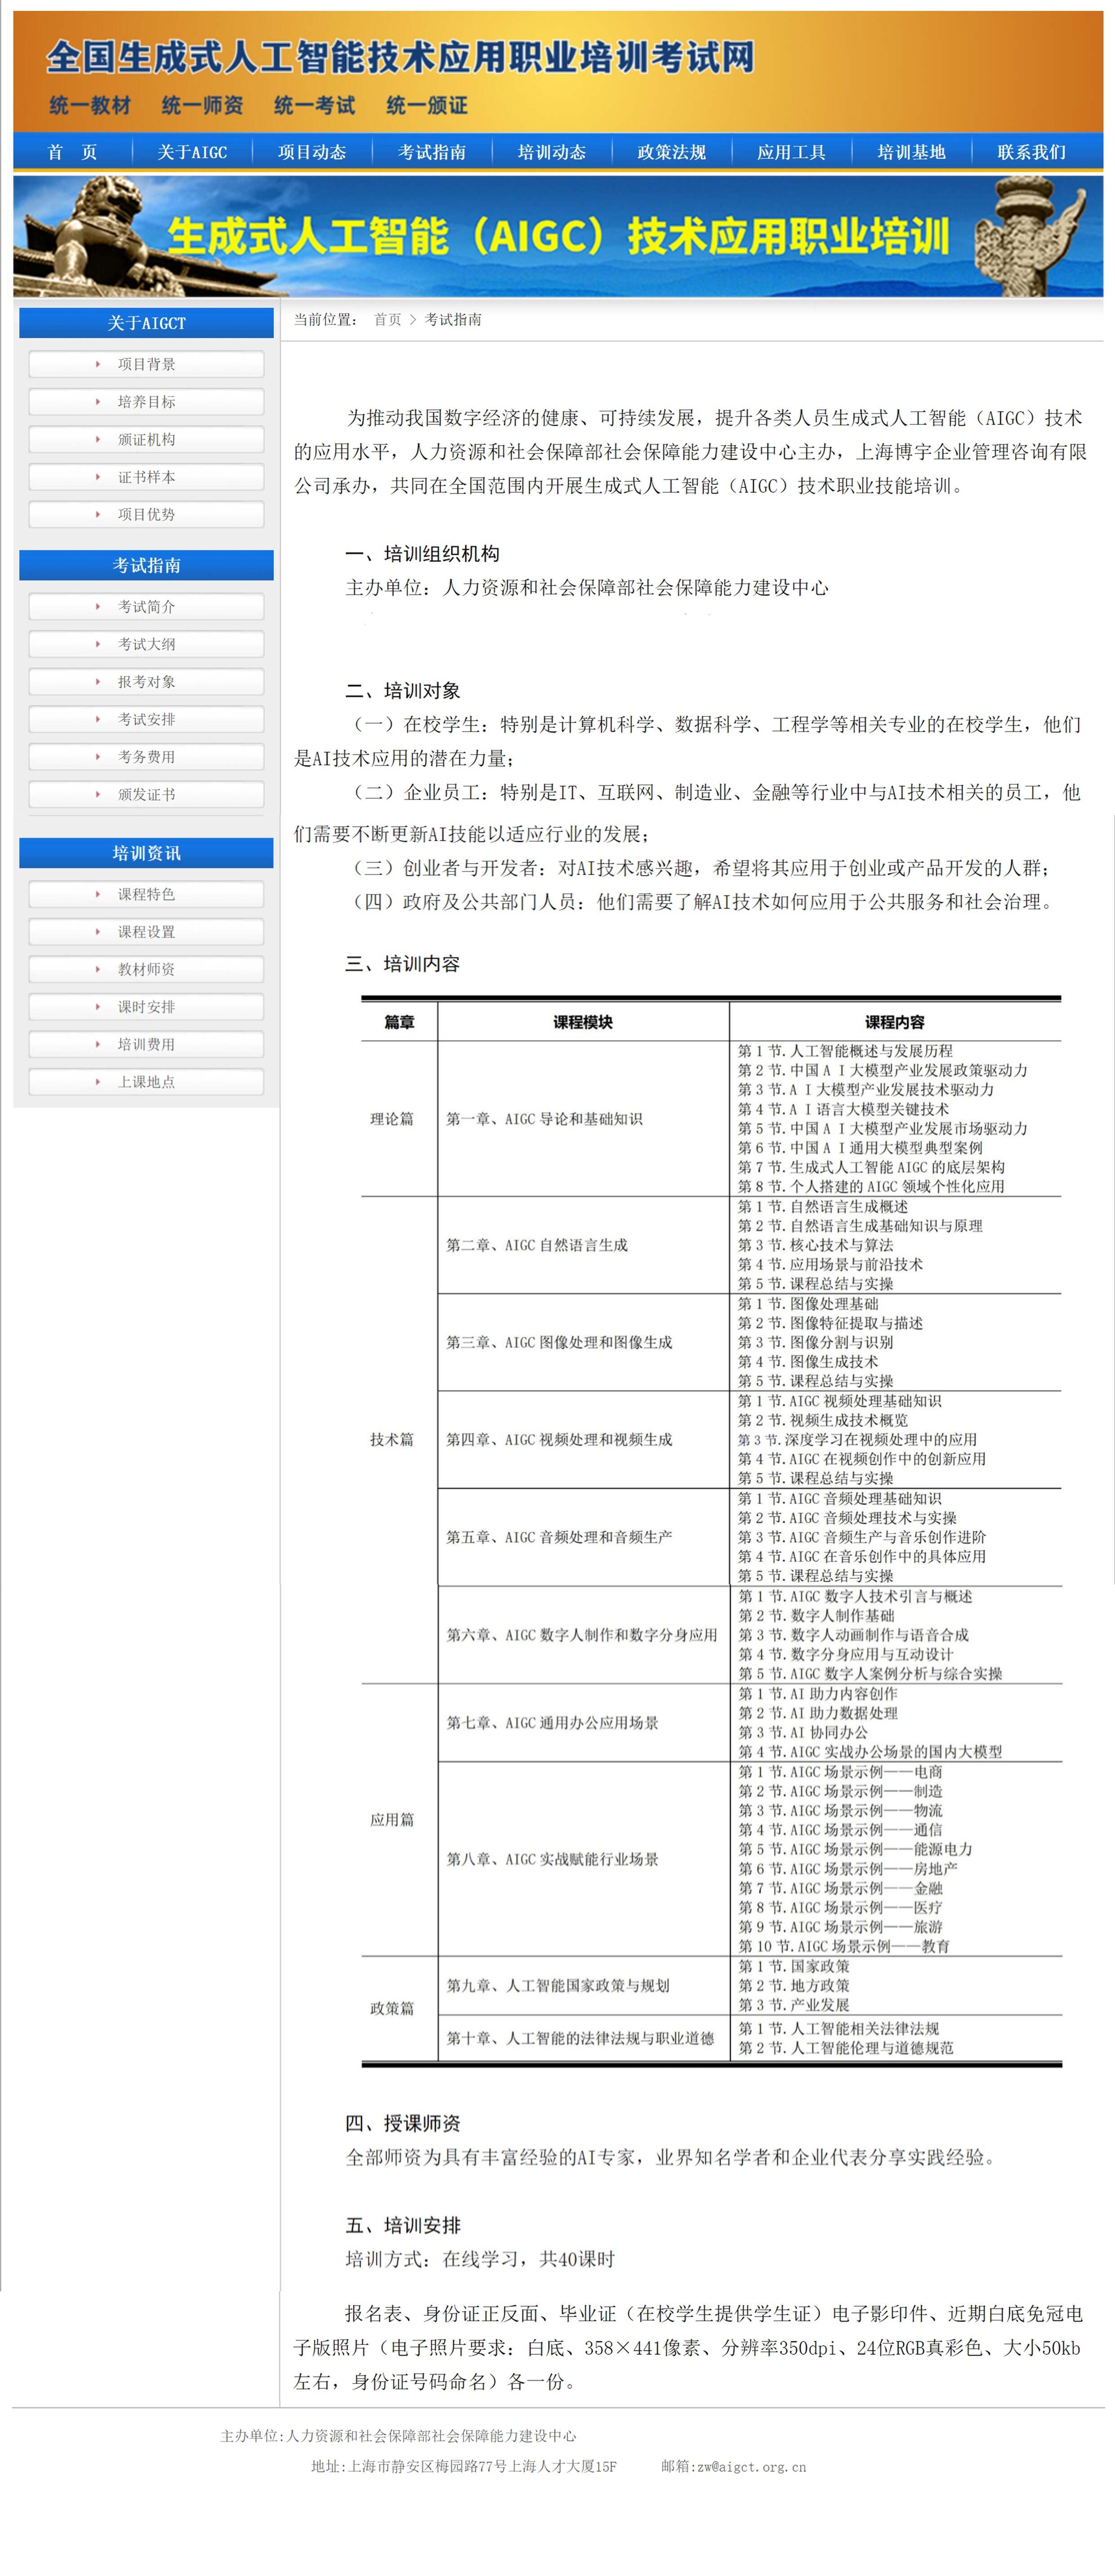View 课时安排 sidebar link
The image size is (1115, 2576).
(146, 1007)
